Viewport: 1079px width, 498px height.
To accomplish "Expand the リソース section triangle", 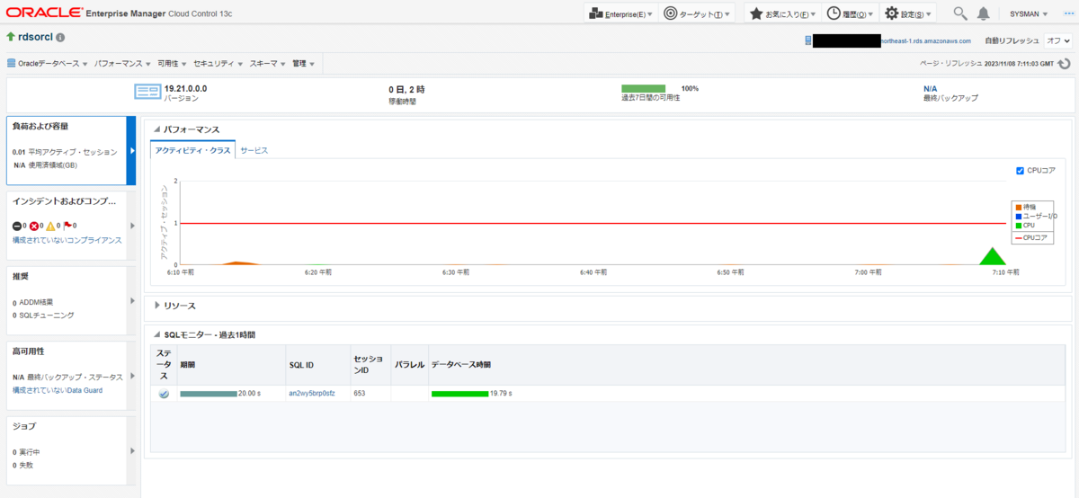I will pos(156,306).
